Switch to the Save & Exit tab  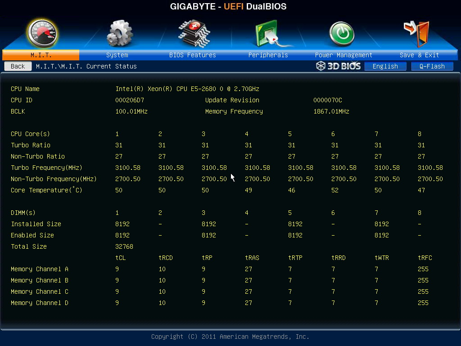click(x=419, y=55)
